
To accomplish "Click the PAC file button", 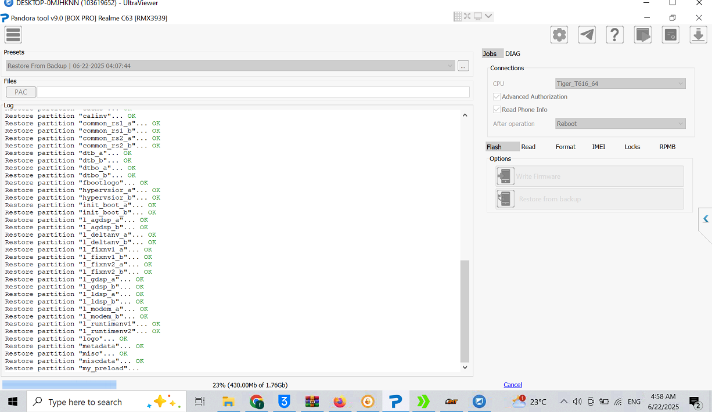I will pos(21,92).
